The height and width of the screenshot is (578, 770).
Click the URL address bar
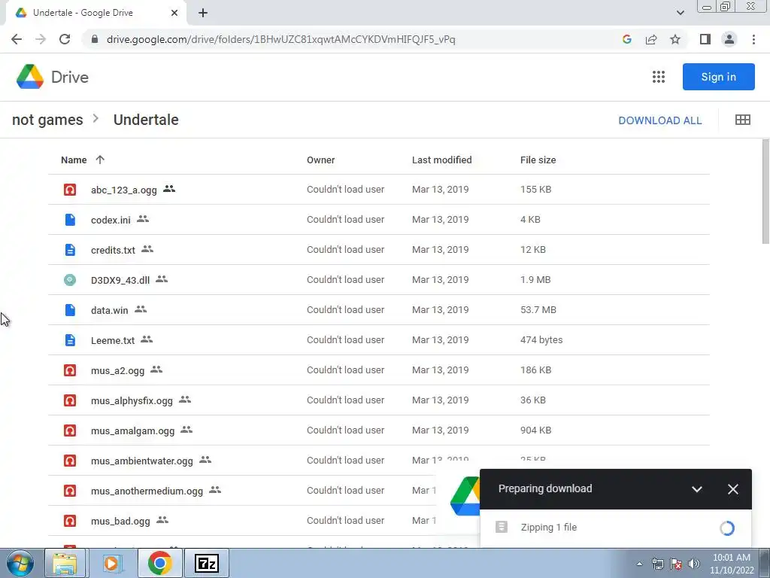[x=281, y=39]
